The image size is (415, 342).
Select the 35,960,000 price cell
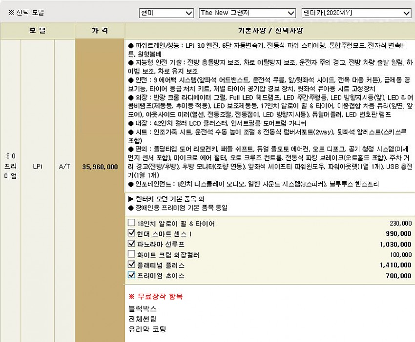(100, 167)
